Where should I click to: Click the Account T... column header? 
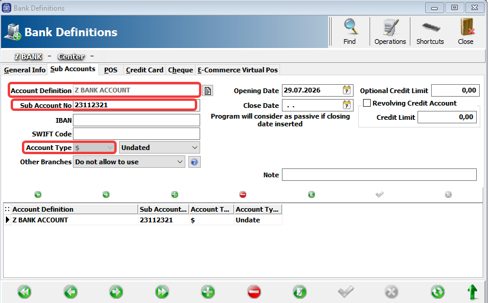[x=211, y=209]
